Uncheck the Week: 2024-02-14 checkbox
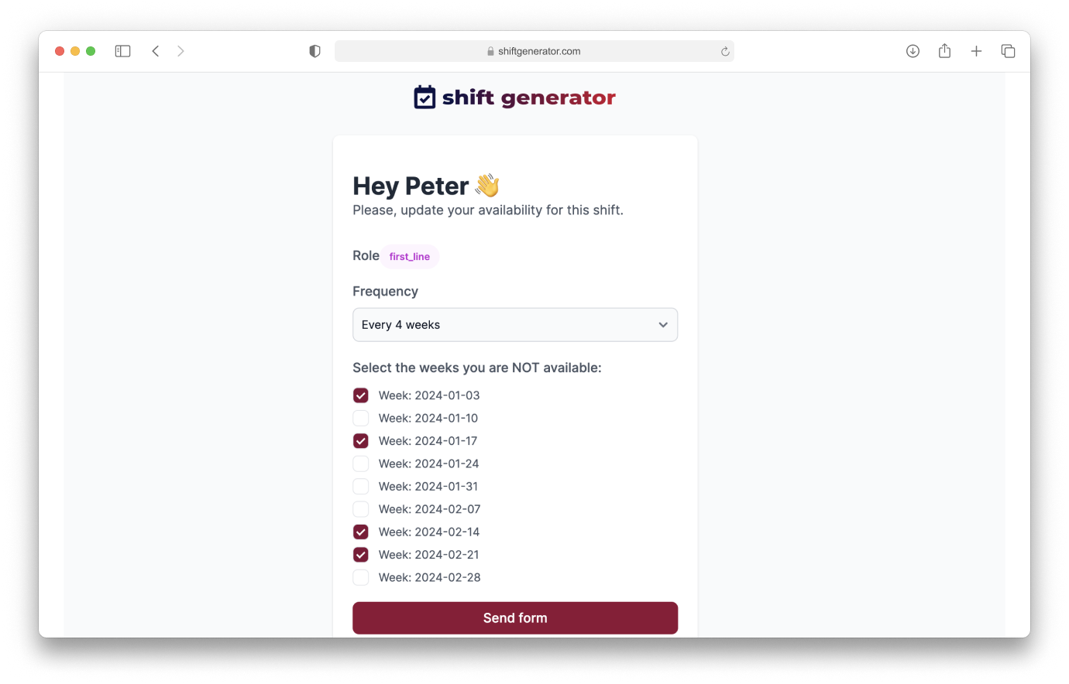Viewport: 1069px width, 684px height. click(x=361, y=532)
